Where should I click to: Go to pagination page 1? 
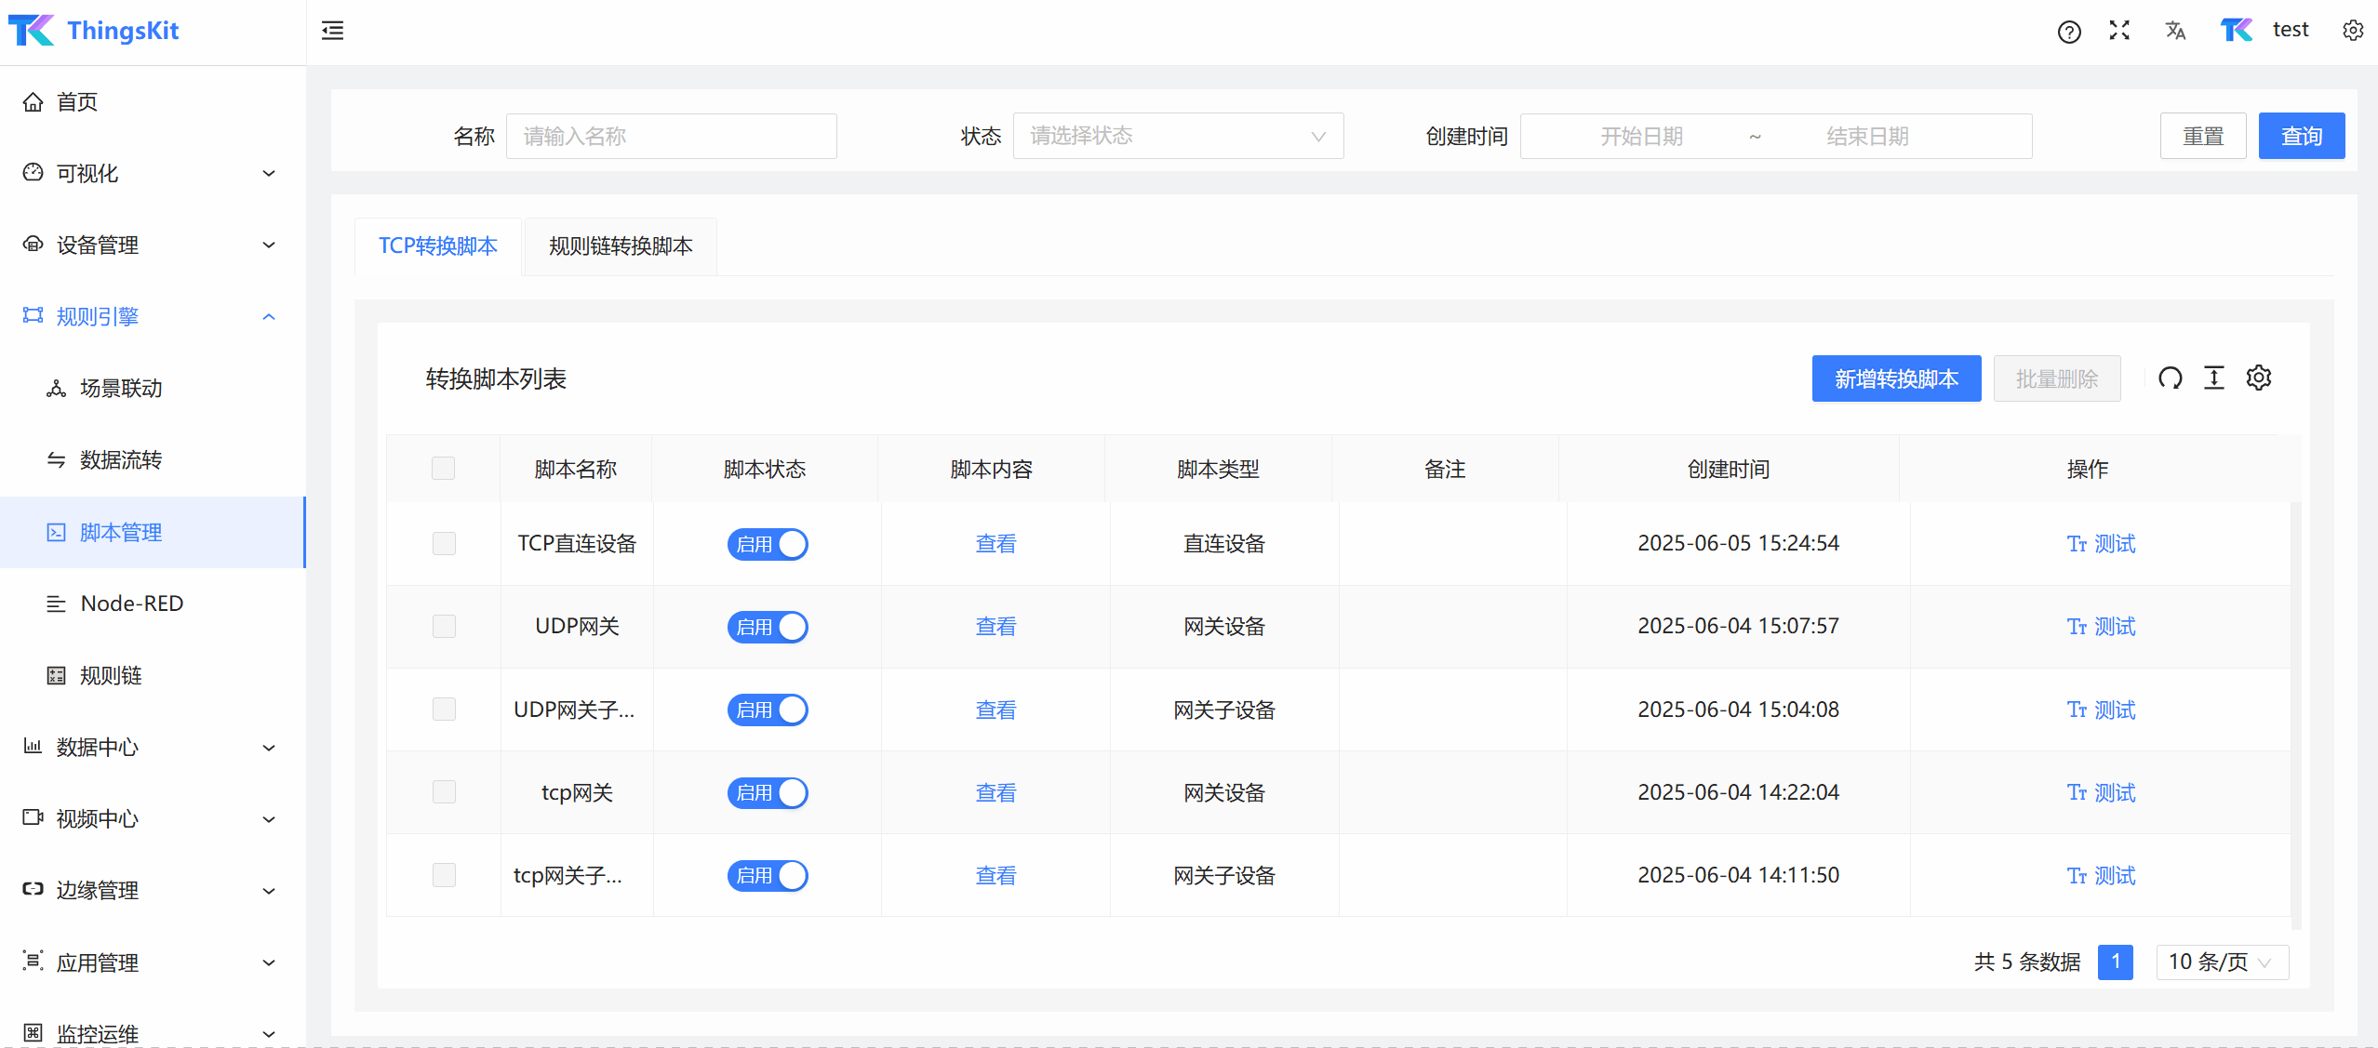click(2116, 962)
